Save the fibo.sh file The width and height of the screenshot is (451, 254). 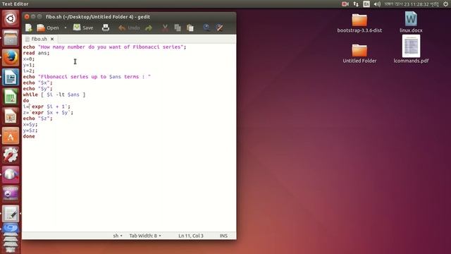coord(83,28)
